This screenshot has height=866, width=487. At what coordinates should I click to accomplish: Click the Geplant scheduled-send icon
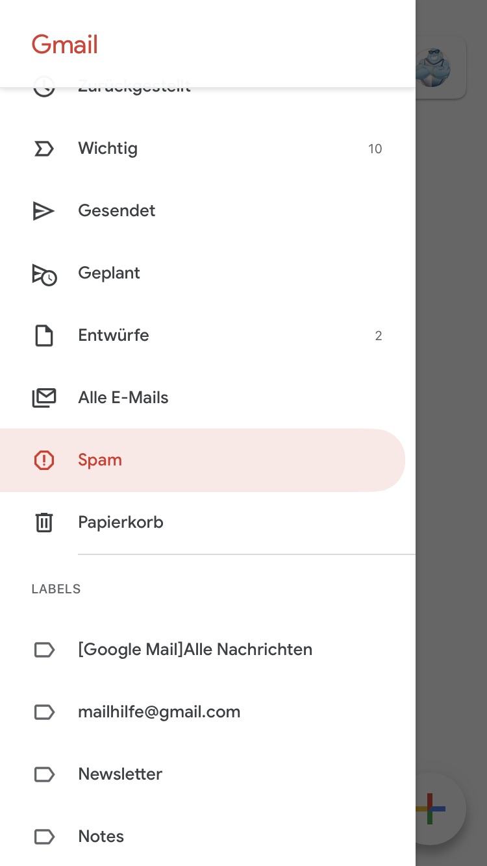44,274
